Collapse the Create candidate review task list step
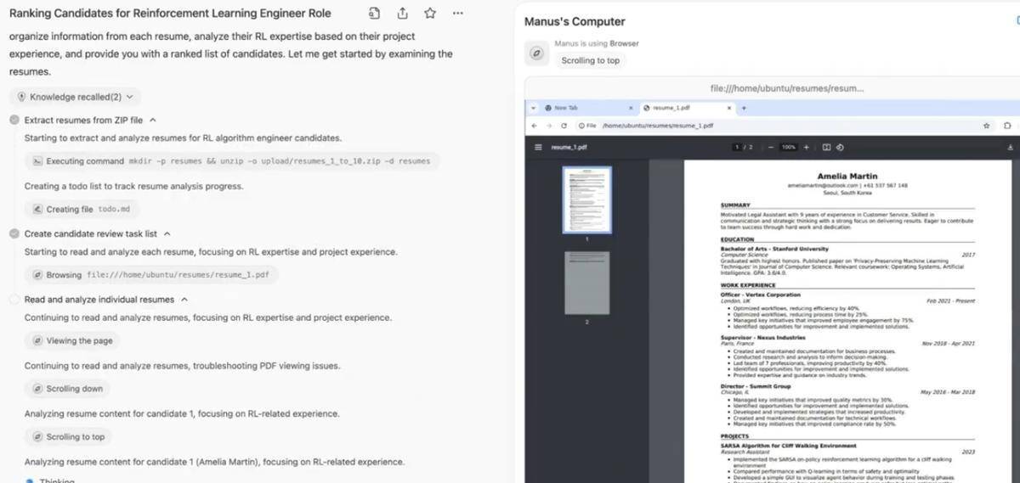Image resolution: width=1020 pixels, height=483 pixels. (x=167, y=233)
